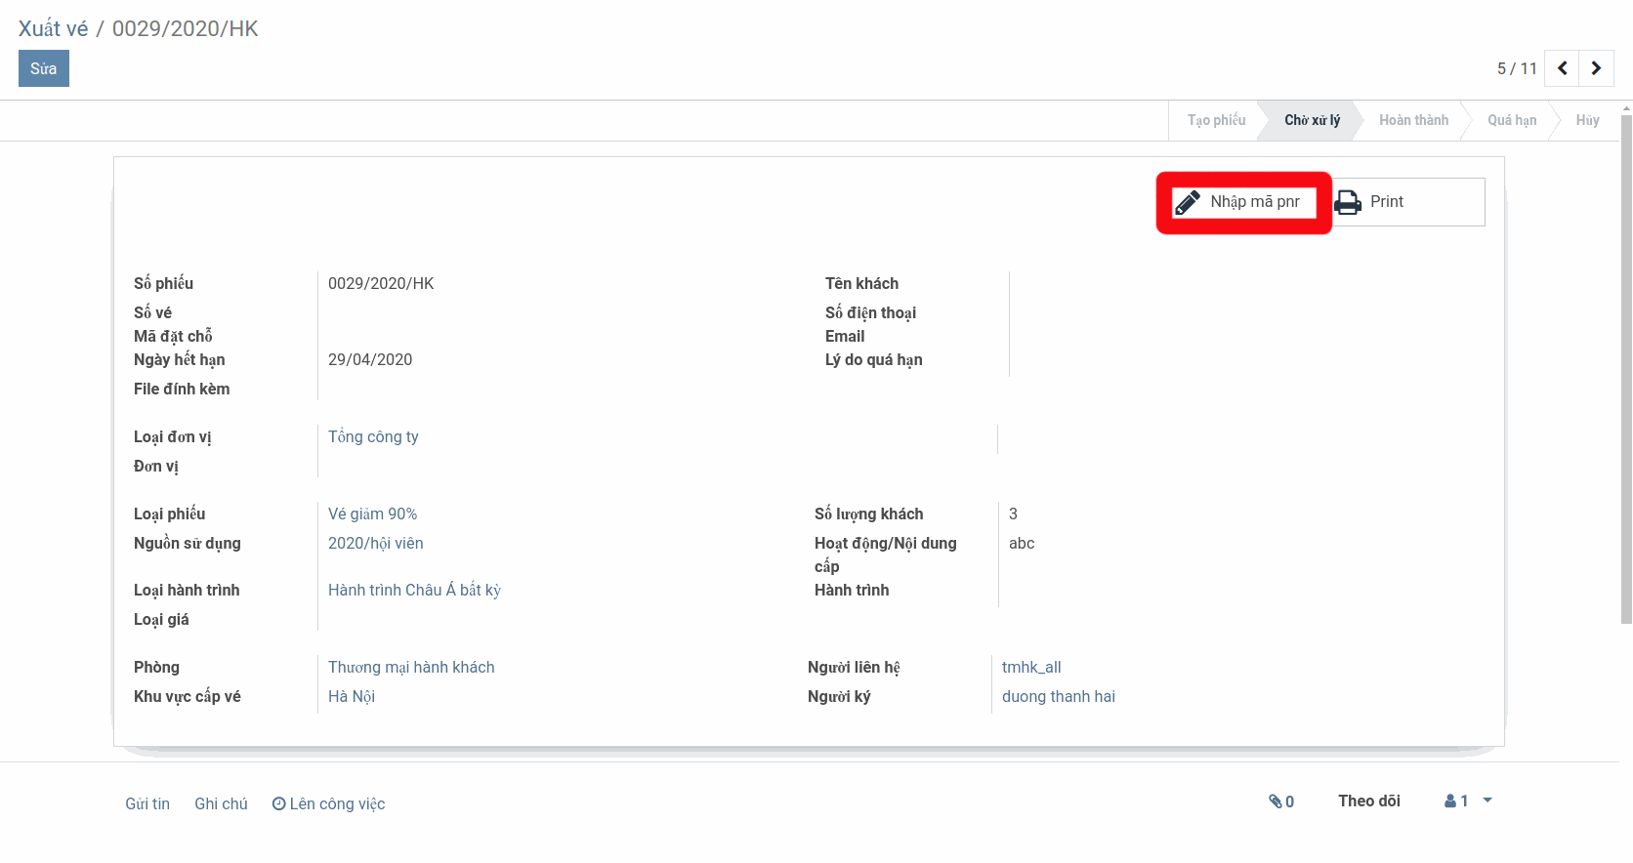Click the Print button label

coord(1387,201)
